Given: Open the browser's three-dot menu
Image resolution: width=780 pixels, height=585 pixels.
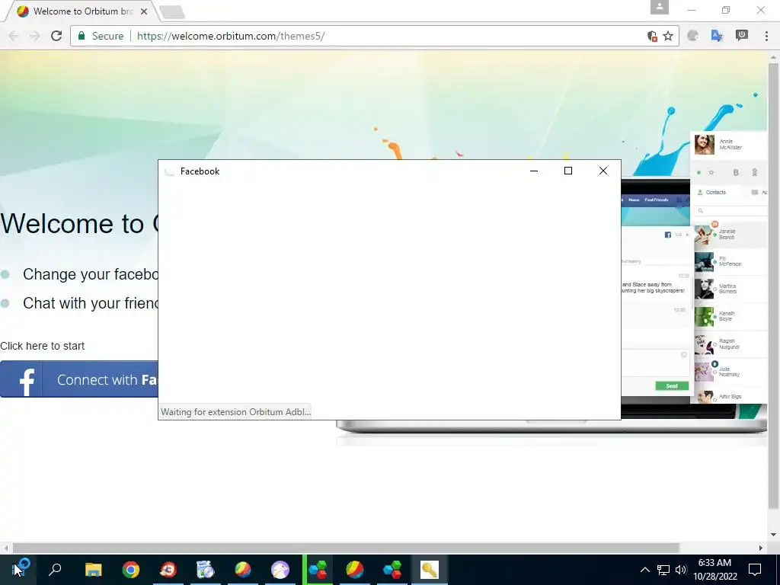Looking at the screenshot, I should pyautogui.click(x=766, y=36).
